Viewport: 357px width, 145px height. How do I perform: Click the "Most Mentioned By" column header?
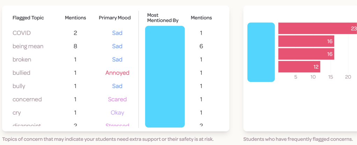click(163, 18)
